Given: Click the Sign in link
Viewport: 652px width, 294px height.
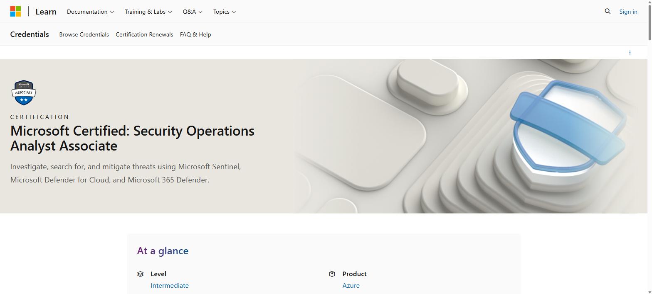Looking at the screenshot, I should 628,12.
